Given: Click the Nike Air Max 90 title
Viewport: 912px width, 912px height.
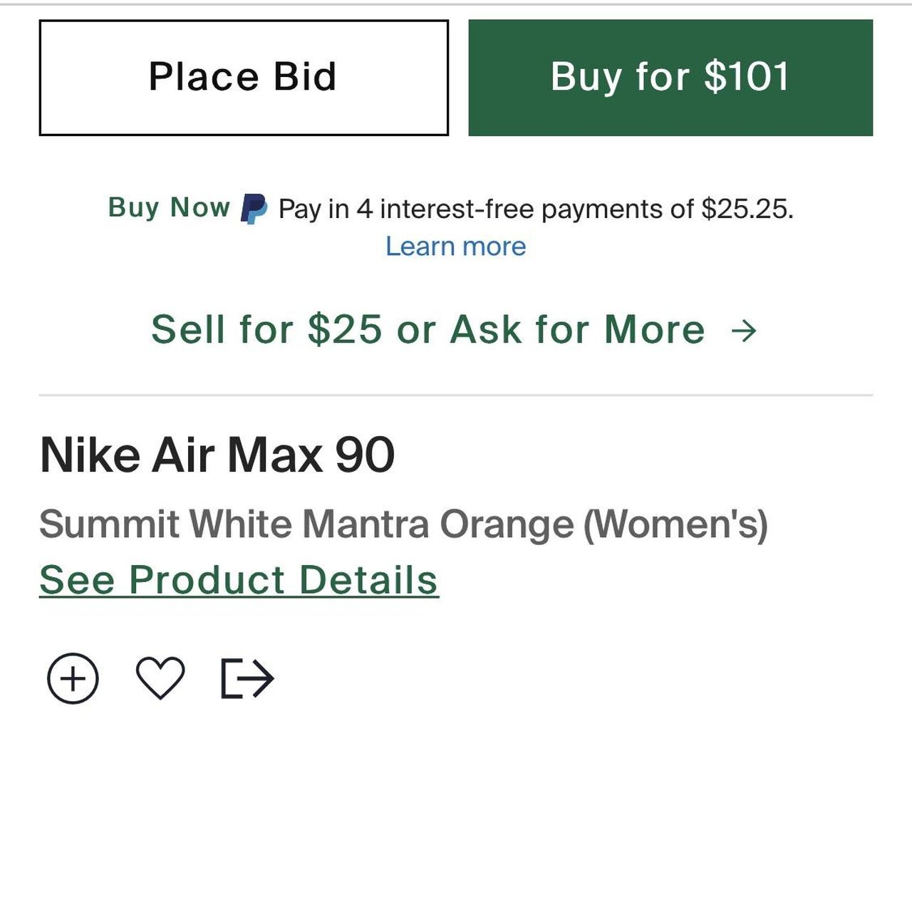Looking at the screenshot, I should 217,455.
